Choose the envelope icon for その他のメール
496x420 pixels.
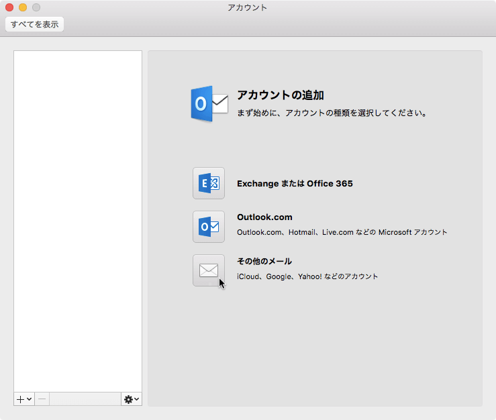tap(209, 270)
